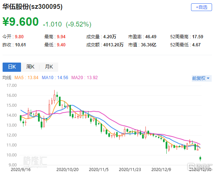This screenshot has width=215, height=173.
Task: Click date label 2020/11/5
Action: point(99,170)
